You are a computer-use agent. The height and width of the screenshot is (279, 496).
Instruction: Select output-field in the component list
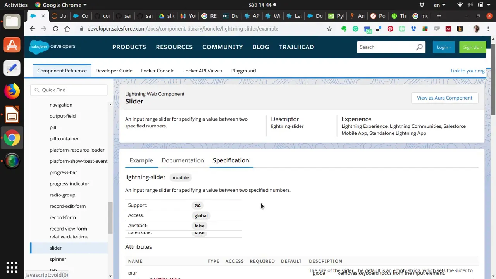pyautogui.click(x=62, y=116)
